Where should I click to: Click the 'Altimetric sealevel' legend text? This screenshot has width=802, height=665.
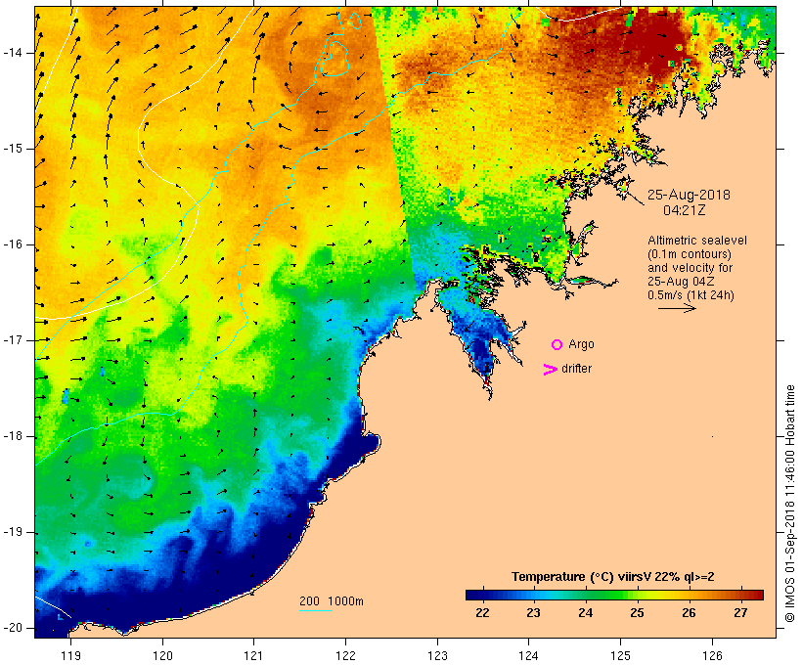[x=696, y=241]
